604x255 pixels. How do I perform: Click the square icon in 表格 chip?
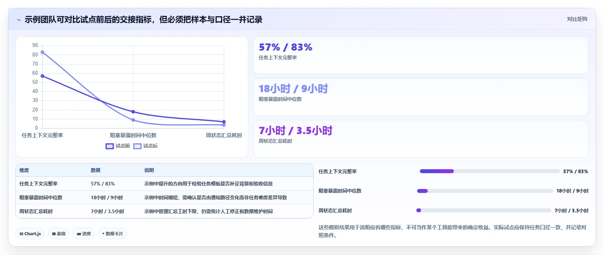pyautogui.click(x=53, y=234)
